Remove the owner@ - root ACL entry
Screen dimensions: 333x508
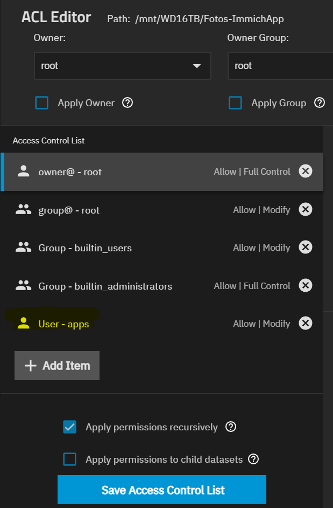coord(305,171)
